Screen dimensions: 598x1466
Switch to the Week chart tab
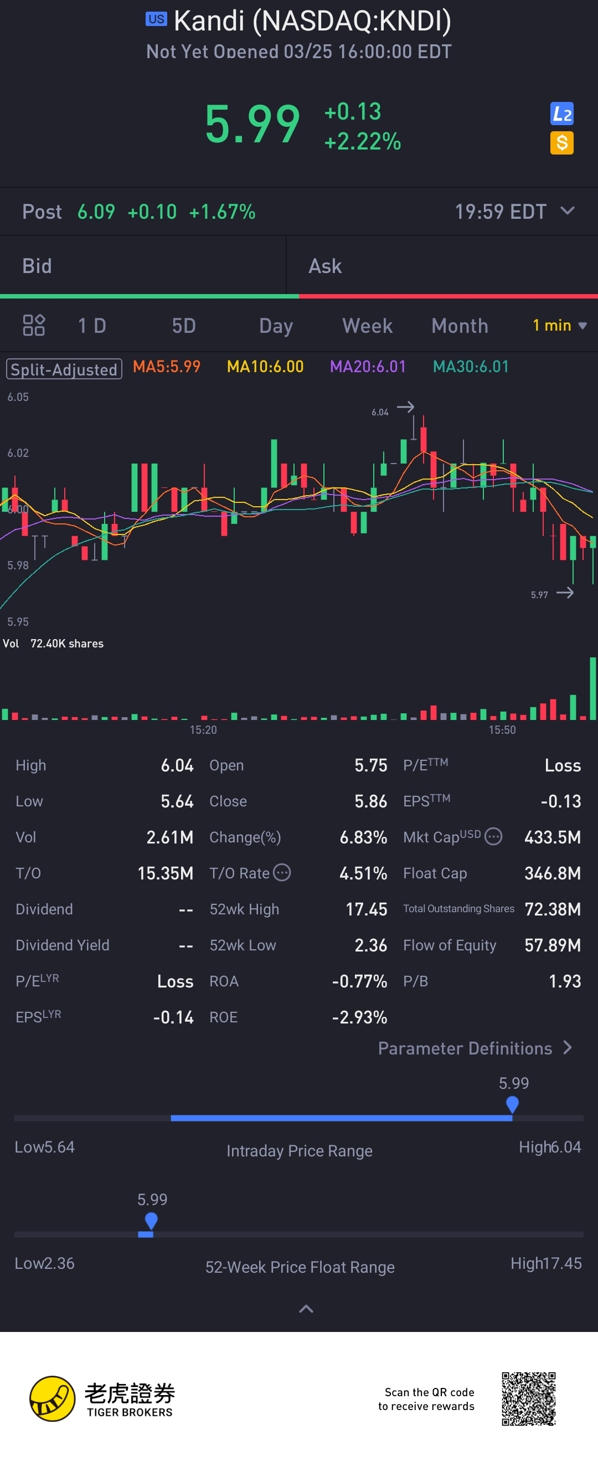pyautogui.click(x=367, y=326)
